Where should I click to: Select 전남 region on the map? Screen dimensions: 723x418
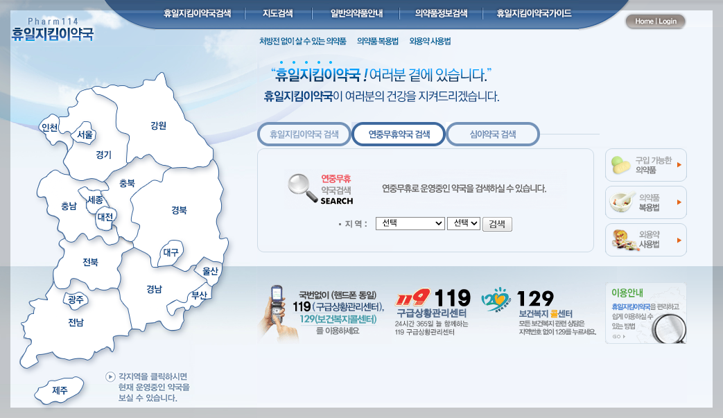point(76,322)
